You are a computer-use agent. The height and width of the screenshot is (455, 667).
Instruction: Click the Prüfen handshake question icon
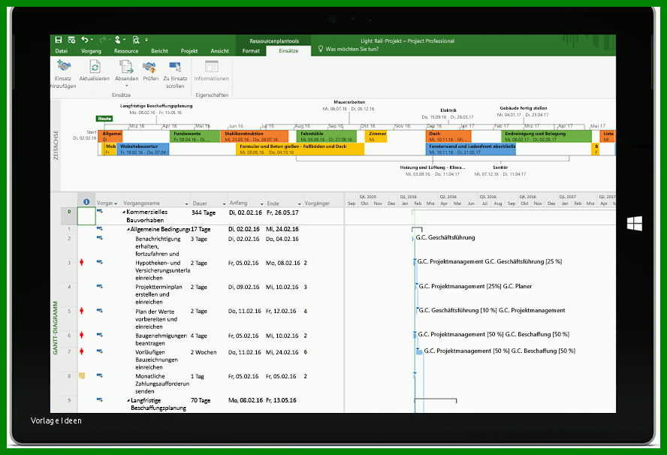pos(149,66)
